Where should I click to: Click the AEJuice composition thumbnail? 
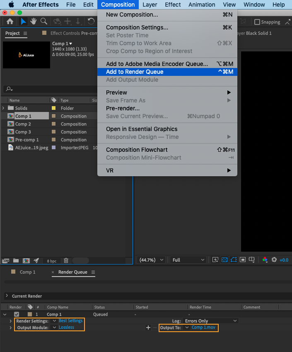[x=27, y=55]
